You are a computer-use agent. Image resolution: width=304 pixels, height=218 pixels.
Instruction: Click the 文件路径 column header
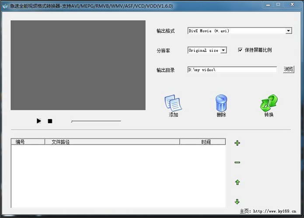click(112, 142)
